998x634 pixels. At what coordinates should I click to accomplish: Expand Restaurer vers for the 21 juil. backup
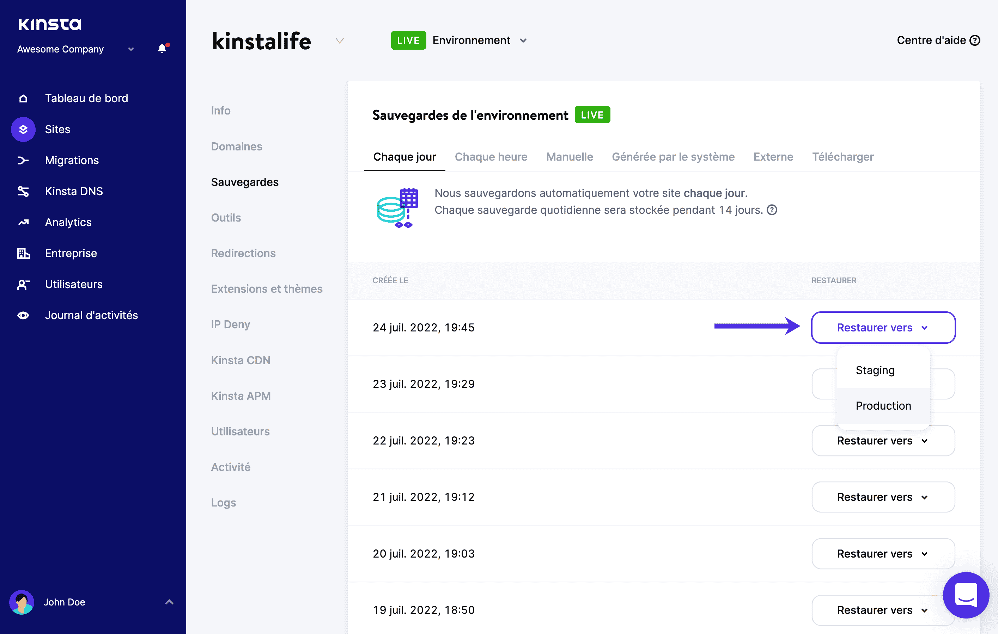(882, 497)
